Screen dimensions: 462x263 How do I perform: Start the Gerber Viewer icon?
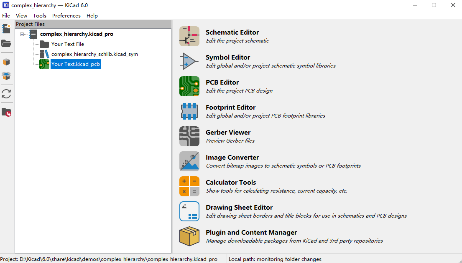pyautogui.click(x=189, y=136)
